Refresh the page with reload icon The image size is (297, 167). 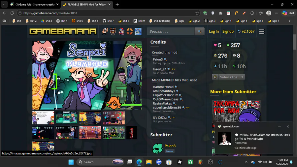click(12, 13)
